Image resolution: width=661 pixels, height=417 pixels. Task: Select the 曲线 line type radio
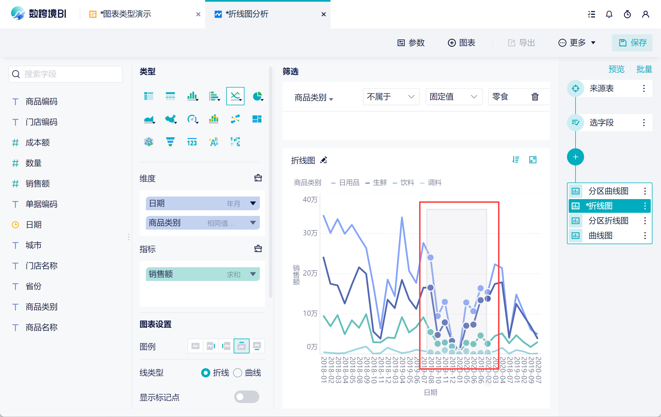238,373
